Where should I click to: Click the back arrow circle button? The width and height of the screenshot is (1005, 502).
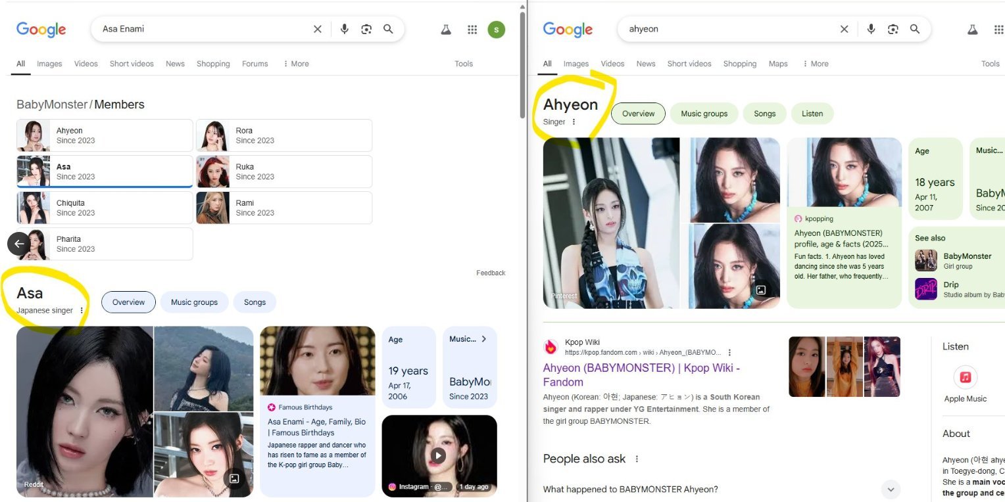coord(19,244)
